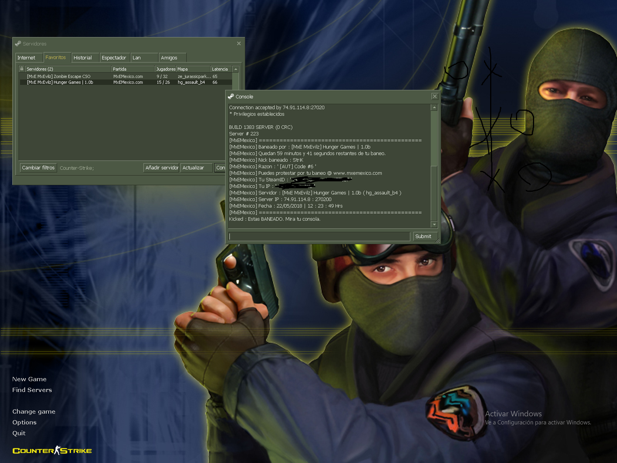617x463 pixels.
Task: Click the console resize grip corner
Action: click(x=438, y=241)
